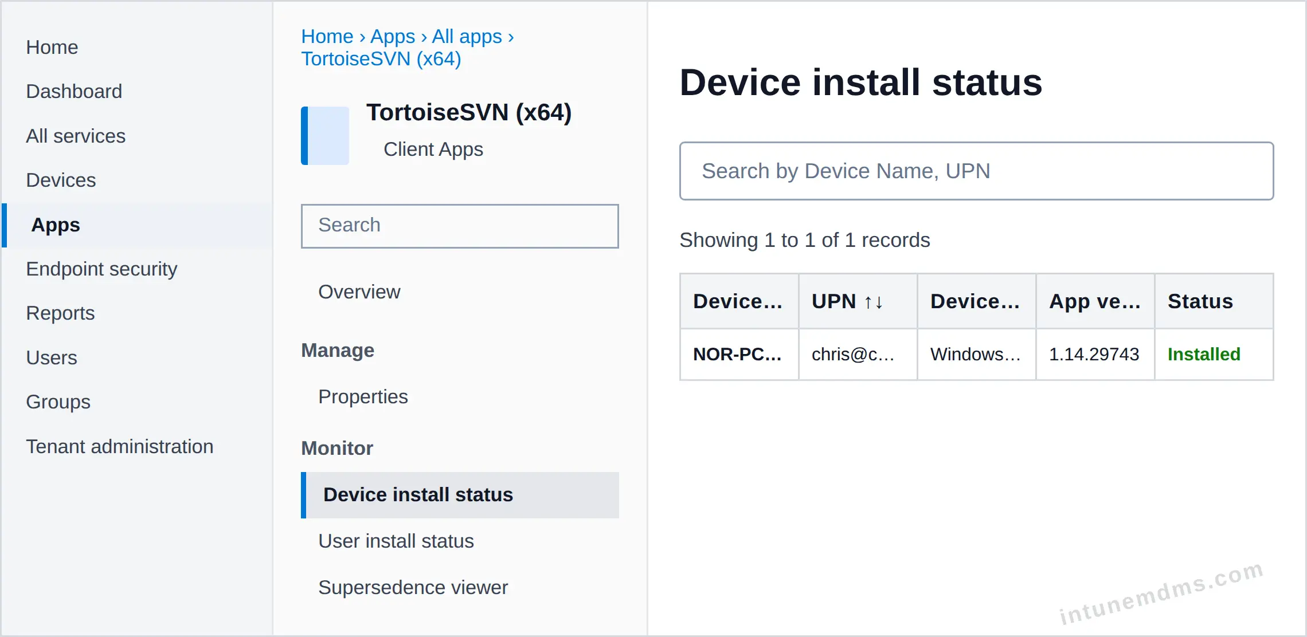Click Home breadcrumb link
The height and width of the screenshot is (637, 1307).
327,36
